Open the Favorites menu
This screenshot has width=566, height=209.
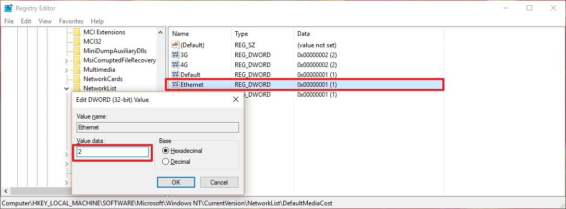point(71,21)
